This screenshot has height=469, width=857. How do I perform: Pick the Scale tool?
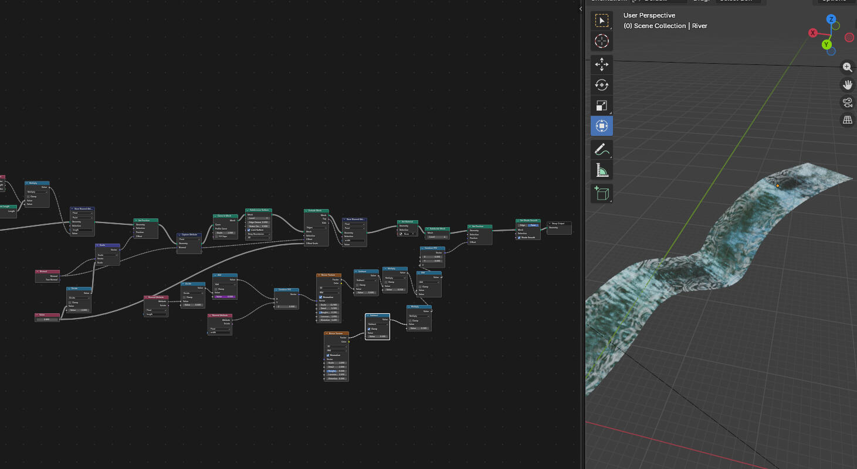(x=601, y=106)
